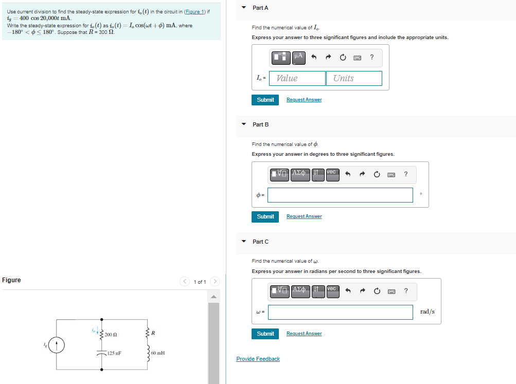Open the keyboard shortcuts icon in Part C
This screenshot has width=516, height=384.
click(391, 291)
